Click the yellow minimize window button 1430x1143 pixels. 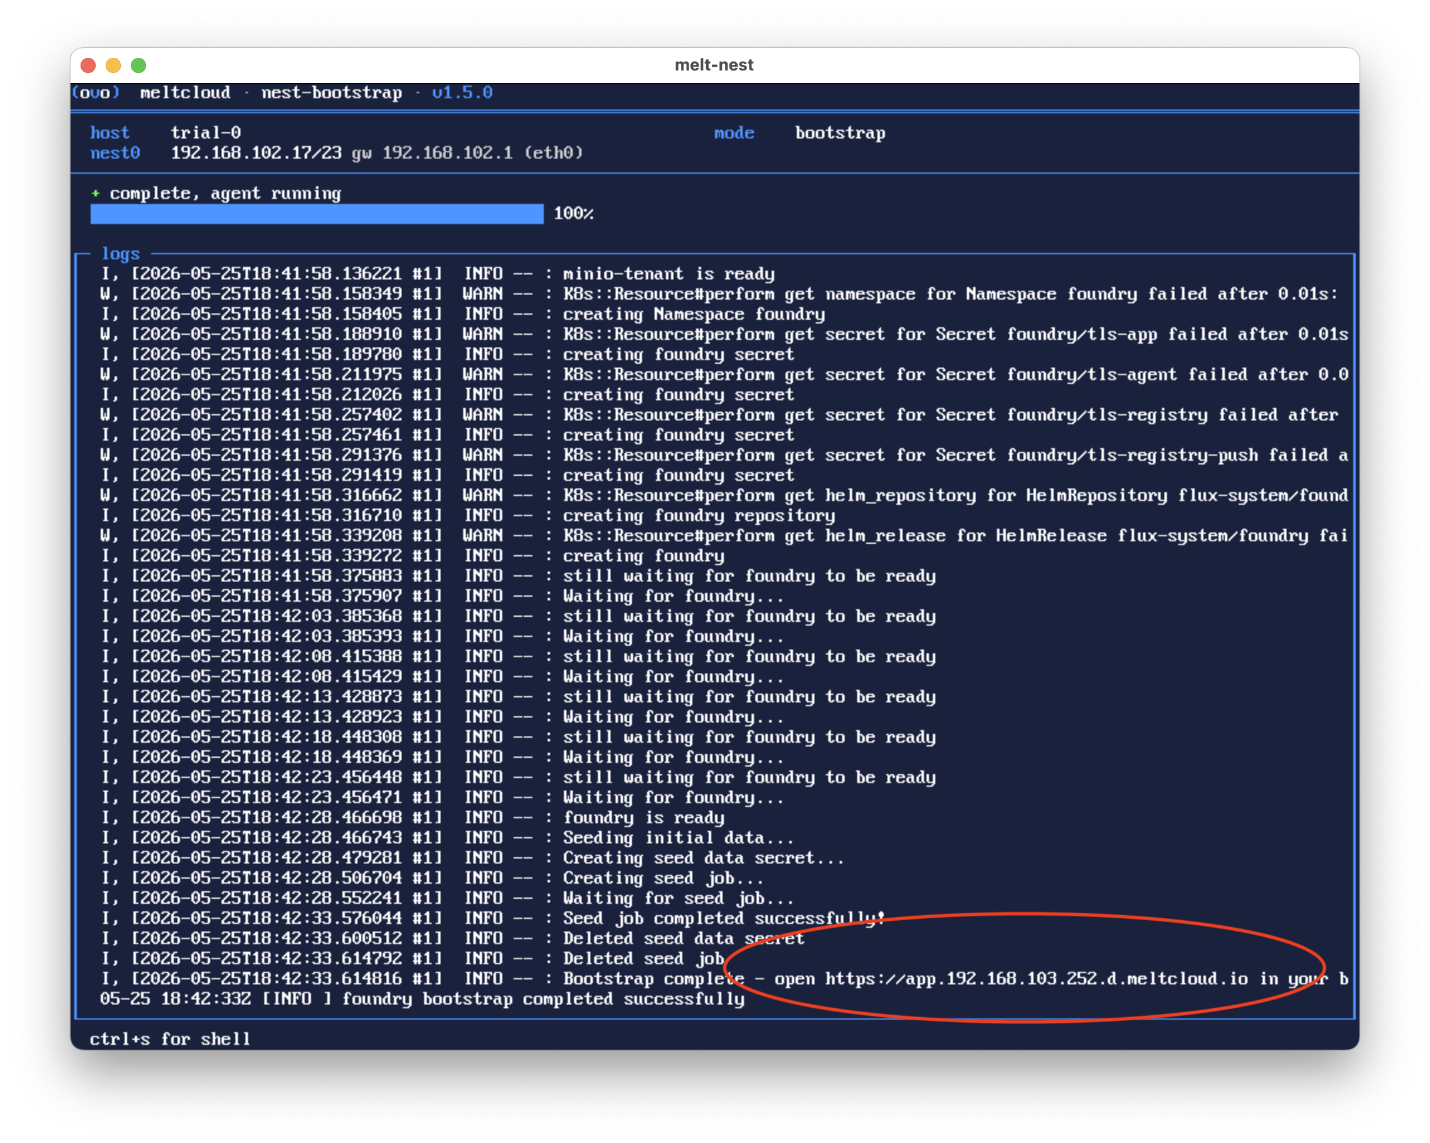point(113,65)
